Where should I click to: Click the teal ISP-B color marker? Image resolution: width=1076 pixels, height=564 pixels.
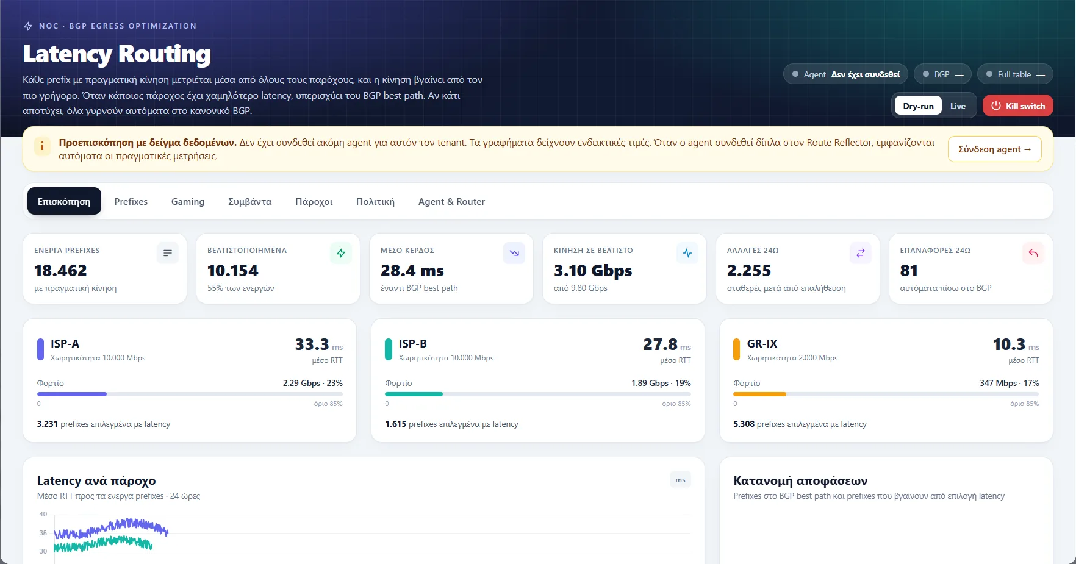tap(389, 349)
